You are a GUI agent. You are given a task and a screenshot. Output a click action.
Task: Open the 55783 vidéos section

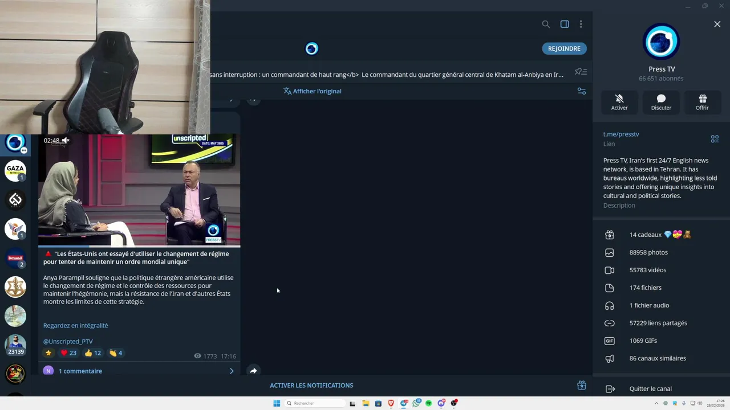click(661, 270)
